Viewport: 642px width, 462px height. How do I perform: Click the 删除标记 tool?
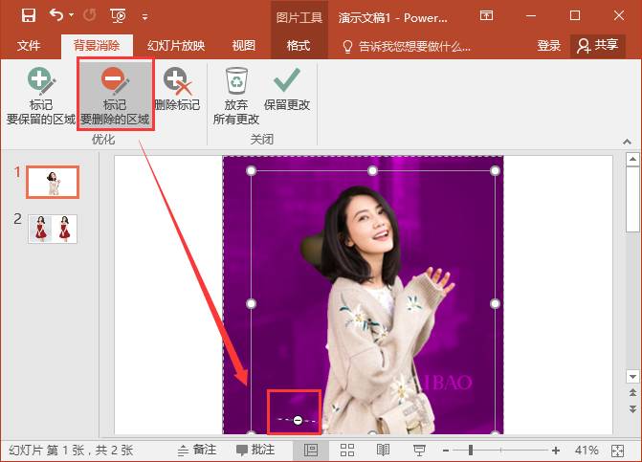pos(177,89)
